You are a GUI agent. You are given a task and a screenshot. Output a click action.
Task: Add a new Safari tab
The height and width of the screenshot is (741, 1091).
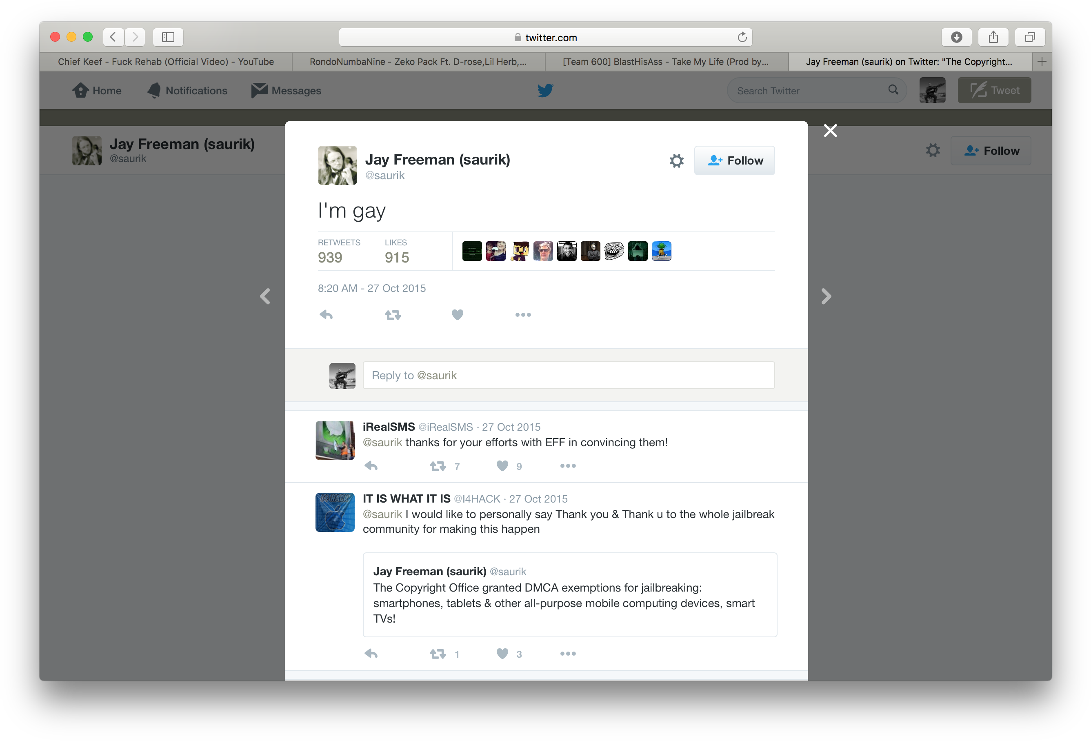tap(1042, 62)
